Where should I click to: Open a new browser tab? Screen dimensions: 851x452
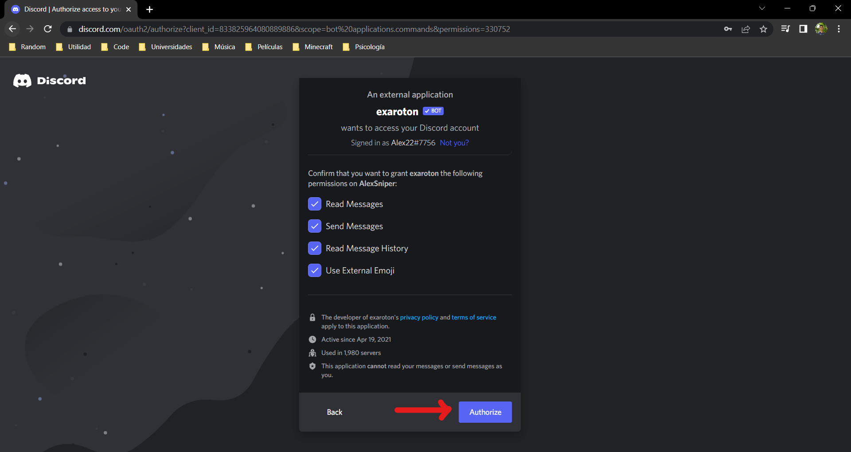(x=149, y=9)
